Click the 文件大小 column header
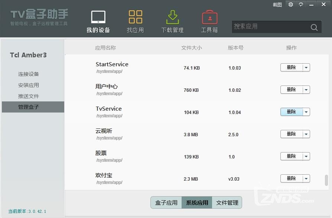 coord(192,48)
